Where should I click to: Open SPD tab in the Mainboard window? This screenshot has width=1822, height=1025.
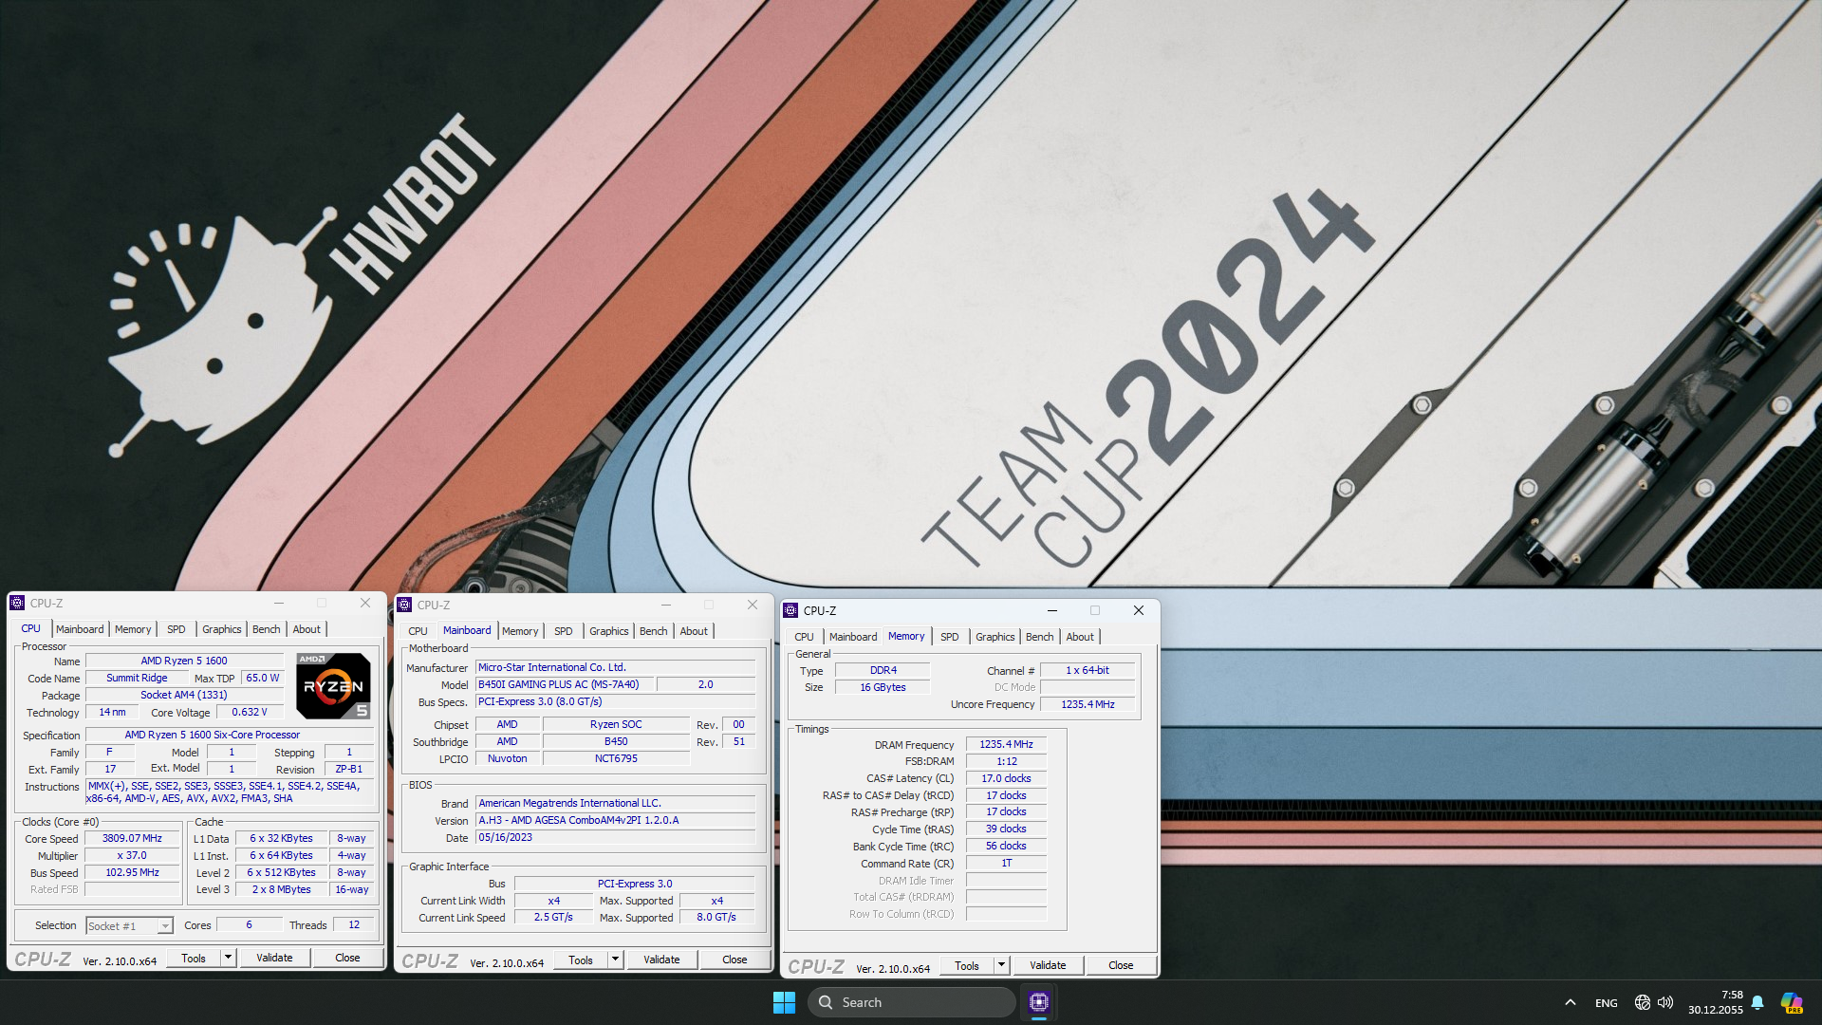point(564,631)
